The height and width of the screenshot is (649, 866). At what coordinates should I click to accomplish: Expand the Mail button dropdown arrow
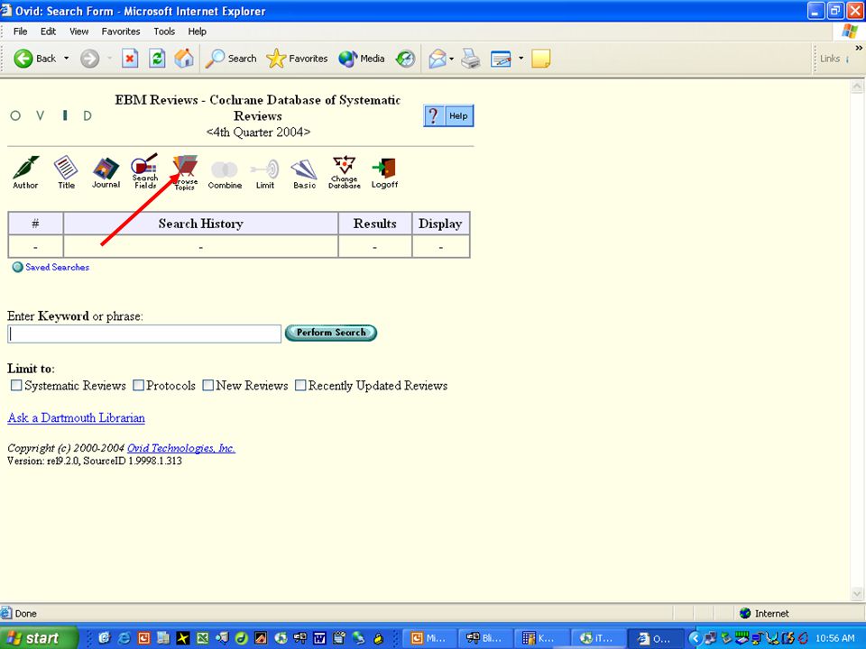(451, 58)
